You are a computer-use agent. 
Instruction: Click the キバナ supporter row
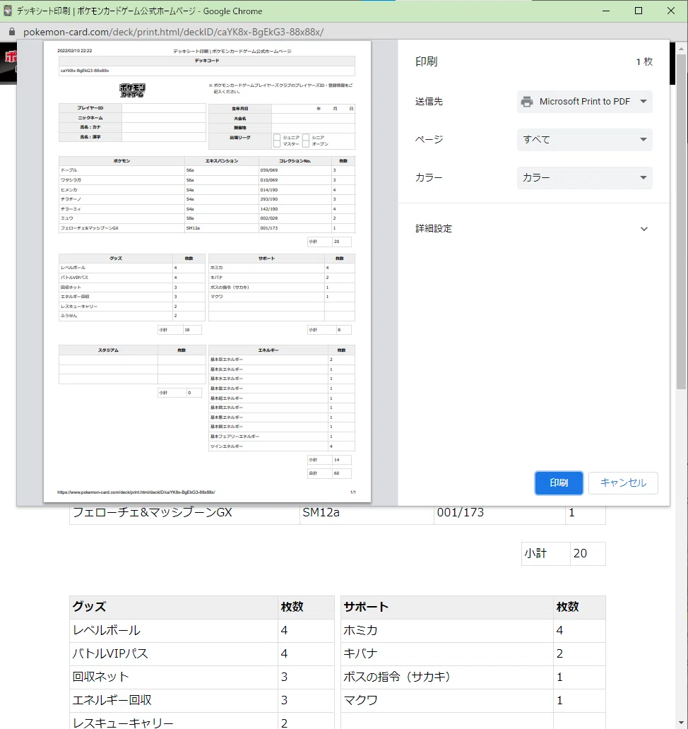click(473, 653)
